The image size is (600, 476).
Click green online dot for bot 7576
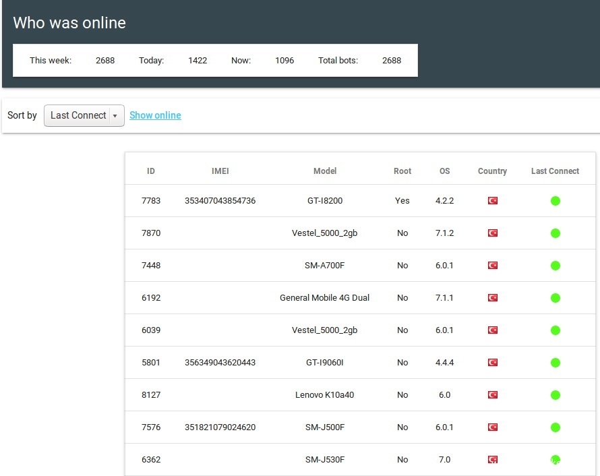556,427
